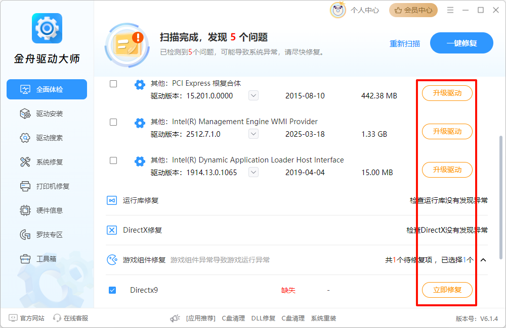The width and height of the screenshot is (506, 328).
Task: Open version dropdown for 15.201.0.0000
Action: coord(254,95)
